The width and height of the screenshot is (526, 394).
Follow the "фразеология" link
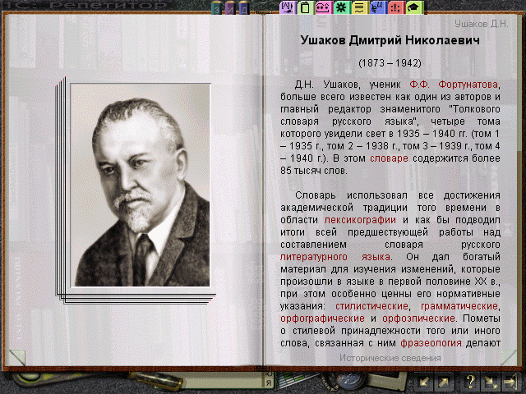click(x=431, y=343)
